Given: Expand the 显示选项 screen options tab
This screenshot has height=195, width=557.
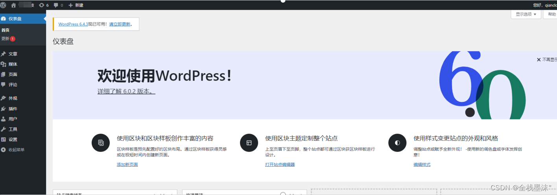Looking at the screenshot, I should (x=526, y=14).
